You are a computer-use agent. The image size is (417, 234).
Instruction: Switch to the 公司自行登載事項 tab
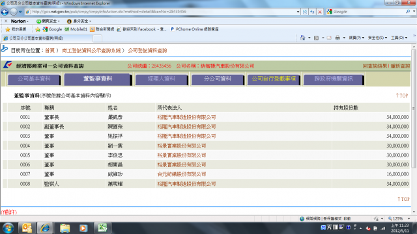tap(274, 79)
